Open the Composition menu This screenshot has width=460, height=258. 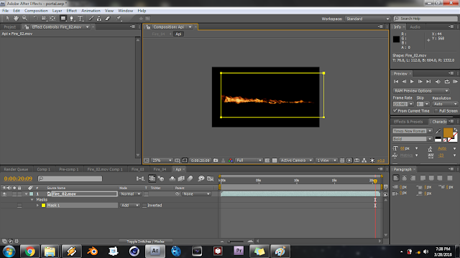point(36,11)
